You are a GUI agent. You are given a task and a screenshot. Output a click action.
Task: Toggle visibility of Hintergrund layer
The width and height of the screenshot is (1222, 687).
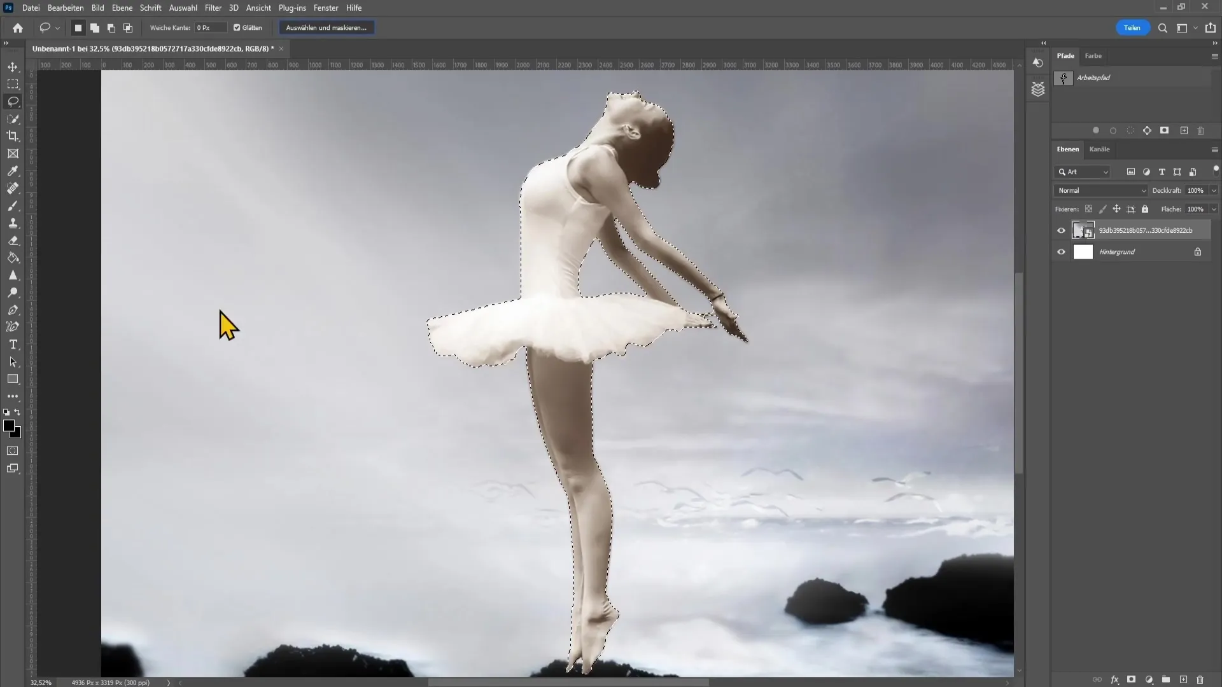coord(1061,252)
